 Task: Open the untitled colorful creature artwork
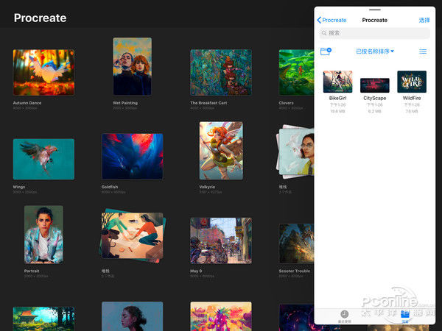point(221,316)
